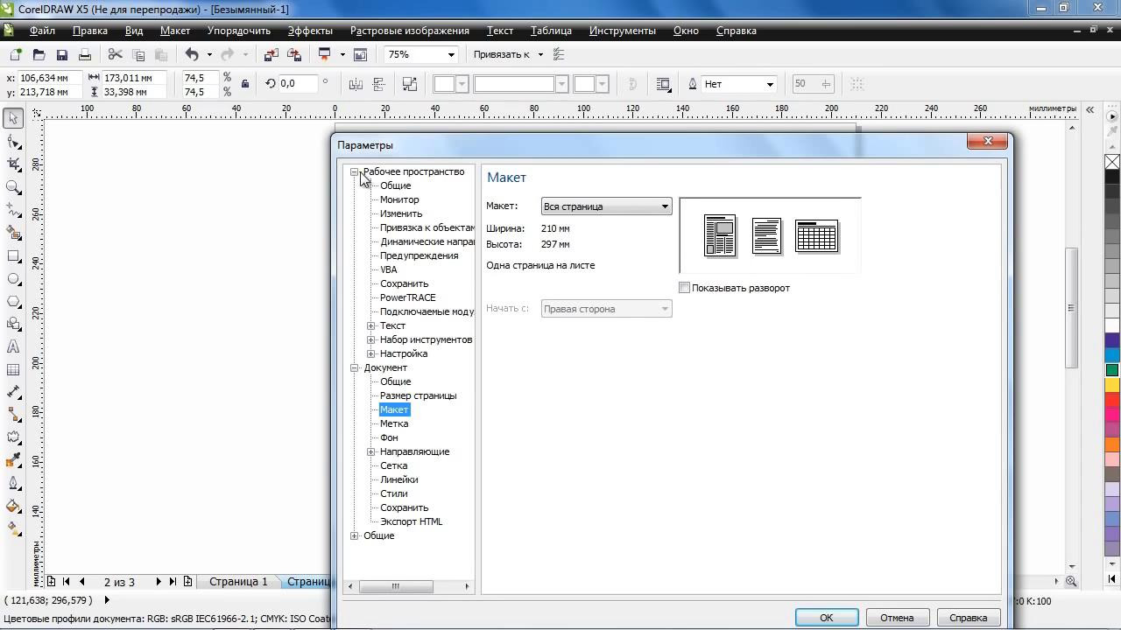Click the OK button
The height and width of the screenshot is (630, 1121).
[x=826, y=617]
